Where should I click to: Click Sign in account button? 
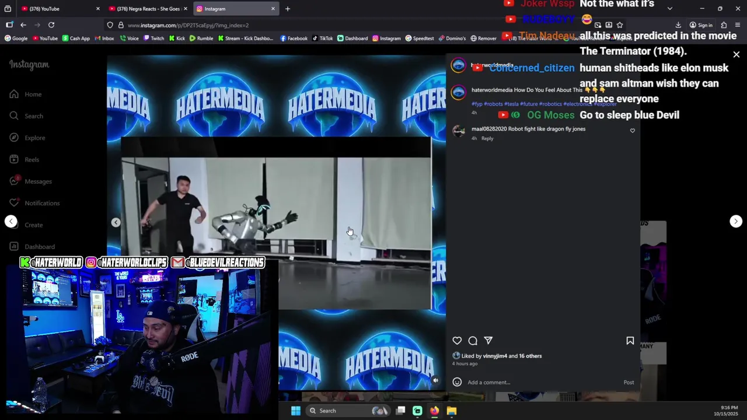click(x=701, y=25)
